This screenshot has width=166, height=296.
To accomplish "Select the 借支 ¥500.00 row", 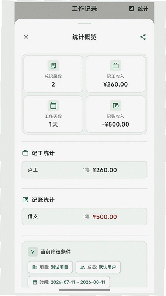I will point(84,216).
